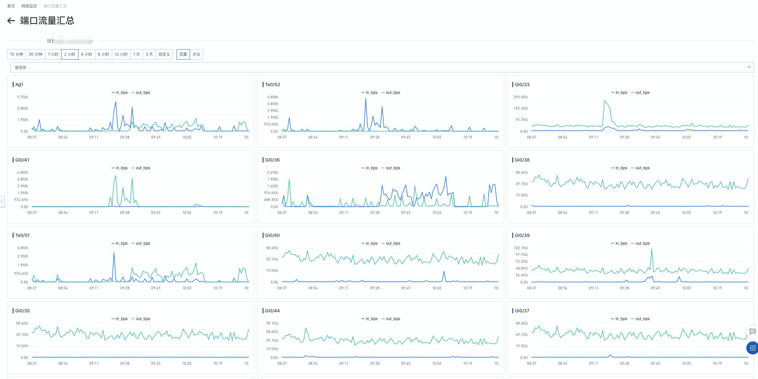Toggle in_bps legend in Gi0/44 chart
This screenshot has height=379, width=758.
pyautogui.click(x=370, y=319)
